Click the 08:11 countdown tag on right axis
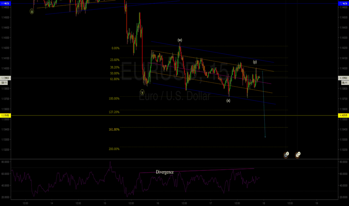Image resolution: width=349 pixels, height=206 pixels. [345, 83]
